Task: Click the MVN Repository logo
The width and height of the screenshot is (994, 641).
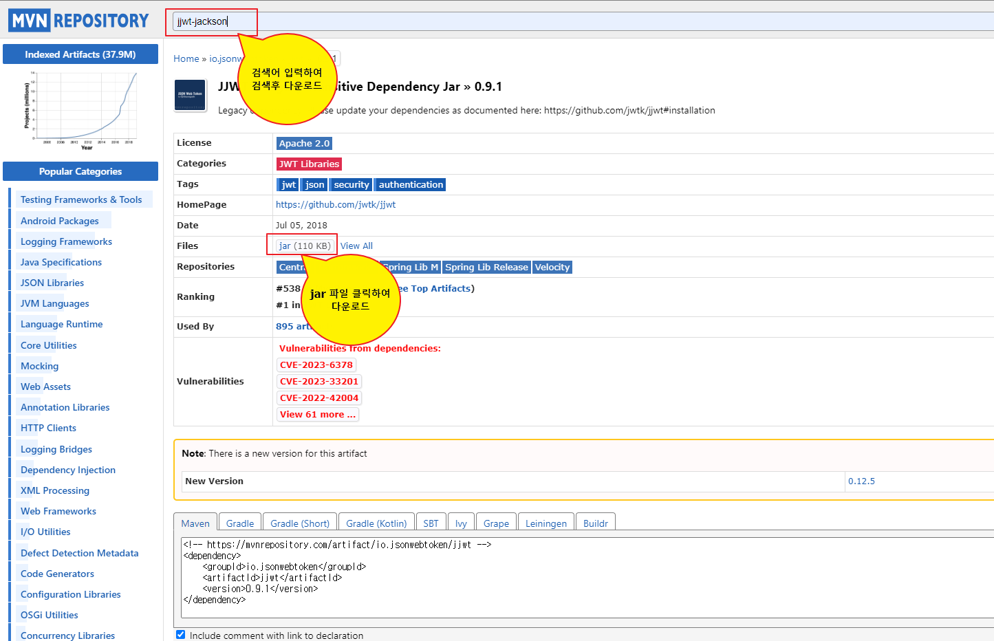Action: pos(79,21)
